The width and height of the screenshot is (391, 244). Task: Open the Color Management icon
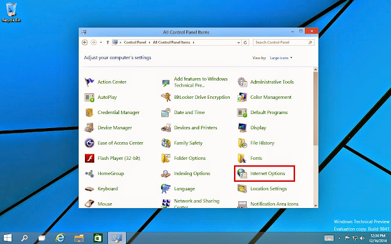tap(242, 97)
